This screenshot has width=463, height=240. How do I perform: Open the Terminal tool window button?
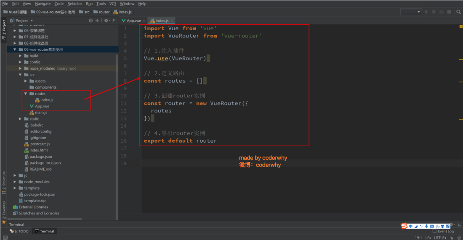click(45, 231)
